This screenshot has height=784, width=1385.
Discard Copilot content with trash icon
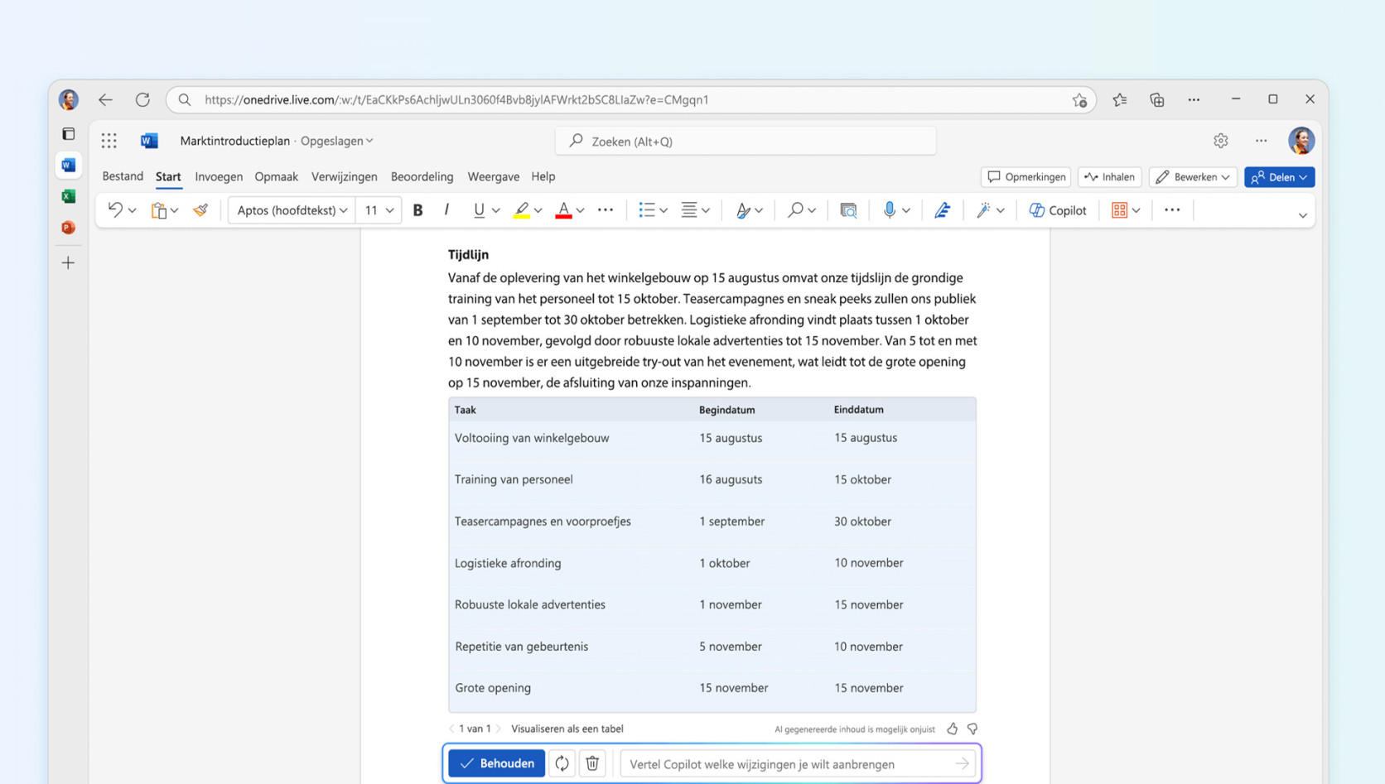point(592,763)
